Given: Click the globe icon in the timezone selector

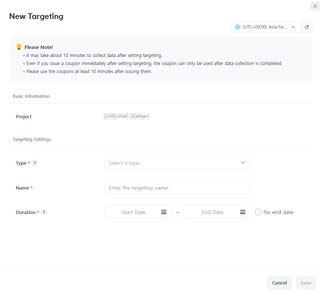Looking at the screenshot, I should pyautogui.click(x=238, y=27).
